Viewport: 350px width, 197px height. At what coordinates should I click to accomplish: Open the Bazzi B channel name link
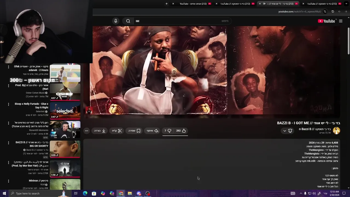(316, 129)
